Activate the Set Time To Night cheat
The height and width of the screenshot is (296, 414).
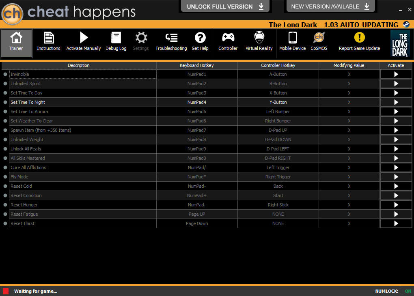point(396,102)
